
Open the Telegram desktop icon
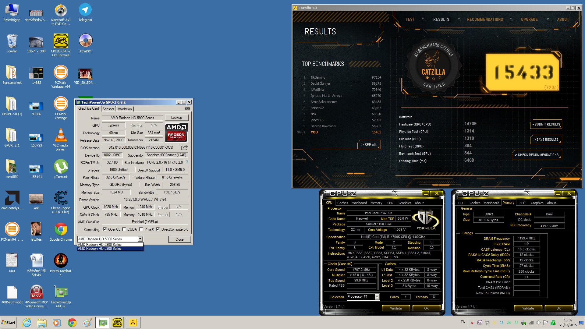pos(85,13)
